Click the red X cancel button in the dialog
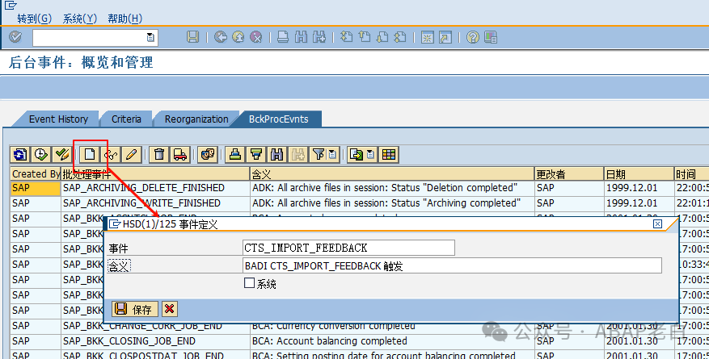This screenshot has height=359, width=709. click(x=170, y=309)
